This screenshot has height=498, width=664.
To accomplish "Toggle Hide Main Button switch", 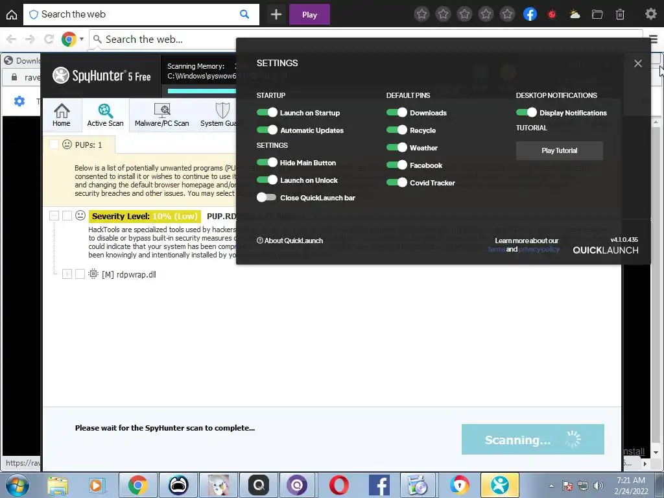I will tap(267, 162).
